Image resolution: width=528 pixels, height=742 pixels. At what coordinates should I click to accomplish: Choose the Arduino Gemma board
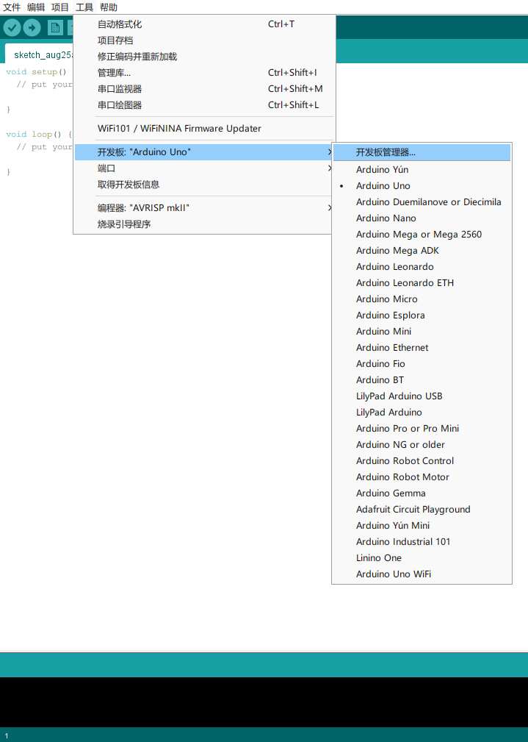coord(422,493)
